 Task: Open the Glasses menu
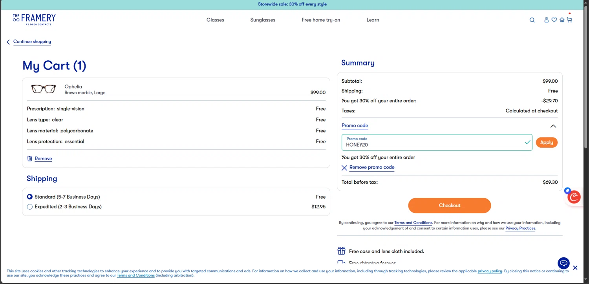(215, 20)
